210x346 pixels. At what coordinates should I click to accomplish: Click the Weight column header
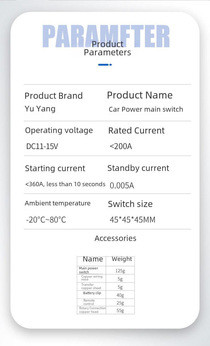tap(122, 259)
